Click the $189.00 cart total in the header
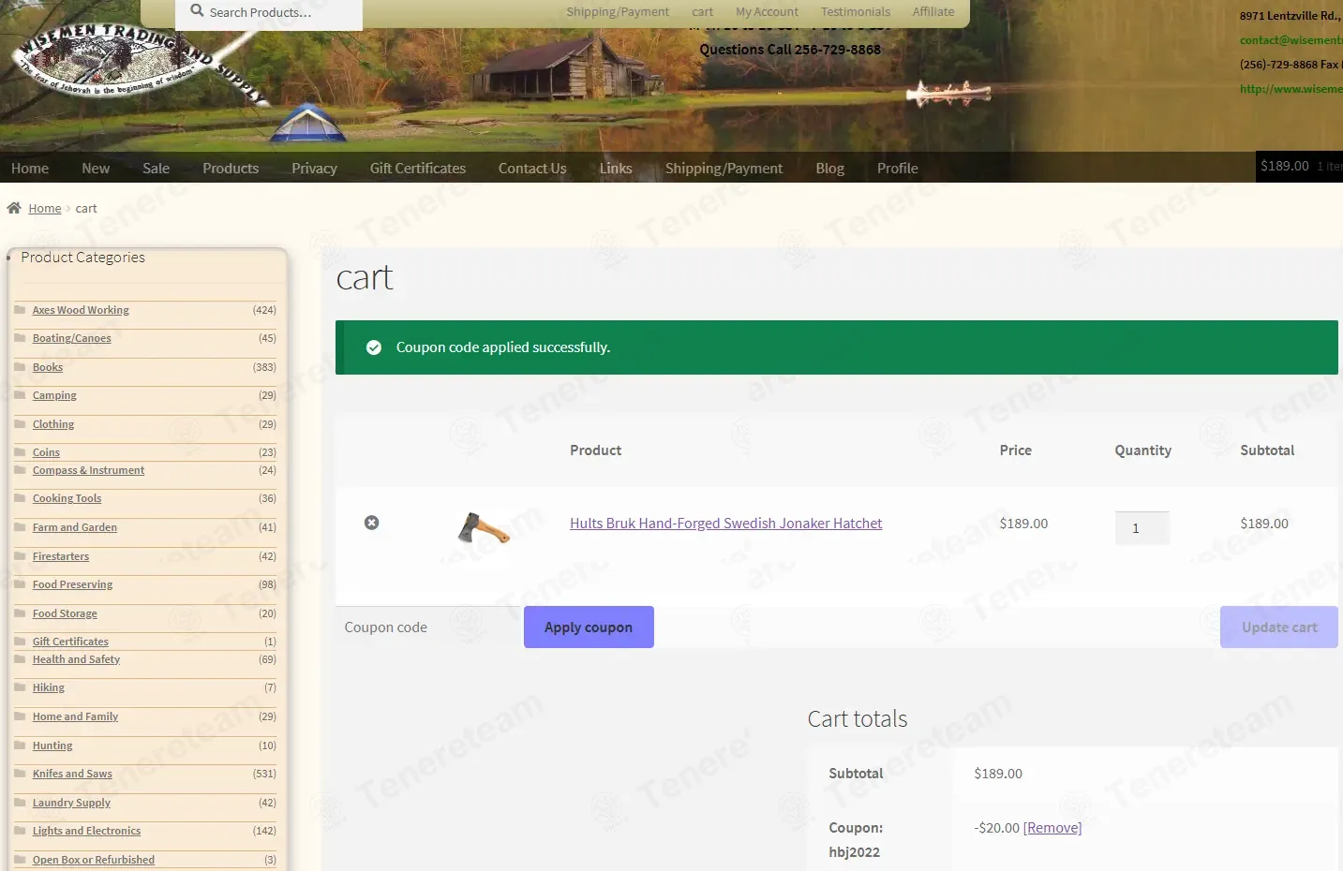 [x=1284, y=166]
